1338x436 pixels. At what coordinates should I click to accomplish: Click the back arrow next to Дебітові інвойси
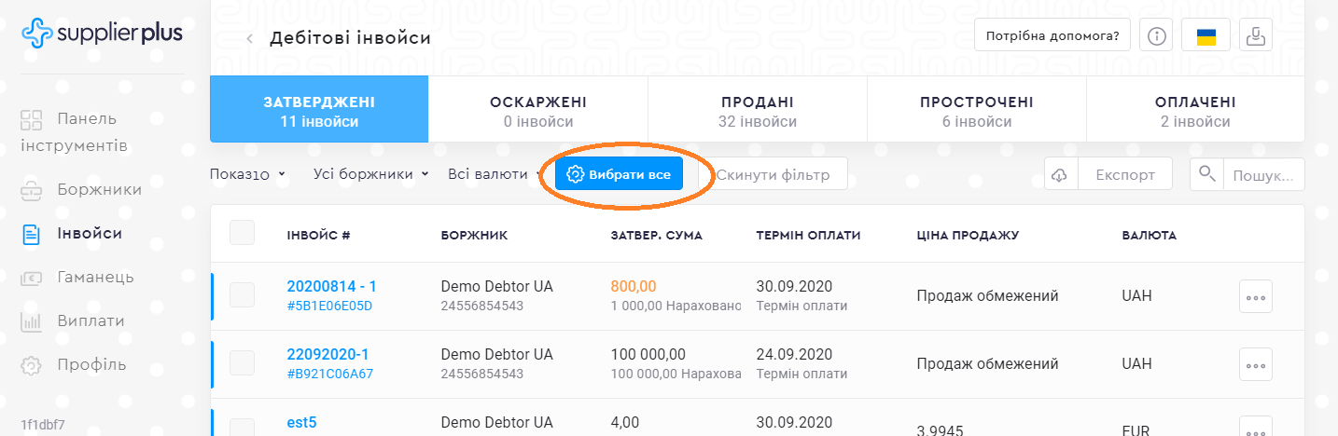(249, 38)
